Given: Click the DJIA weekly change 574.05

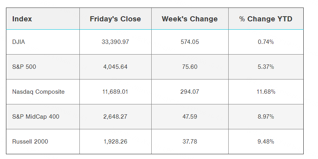Looking at the screenshot, I should point(189,42).
